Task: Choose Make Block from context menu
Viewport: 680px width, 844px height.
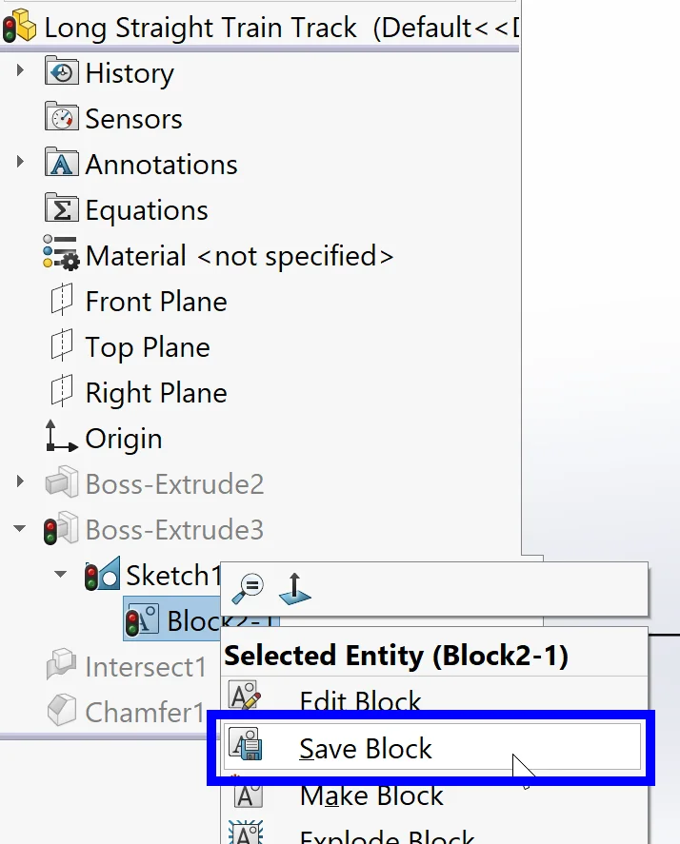Action: point(371,795)
